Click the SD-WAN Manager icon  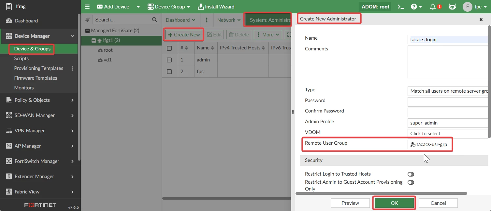9,115
